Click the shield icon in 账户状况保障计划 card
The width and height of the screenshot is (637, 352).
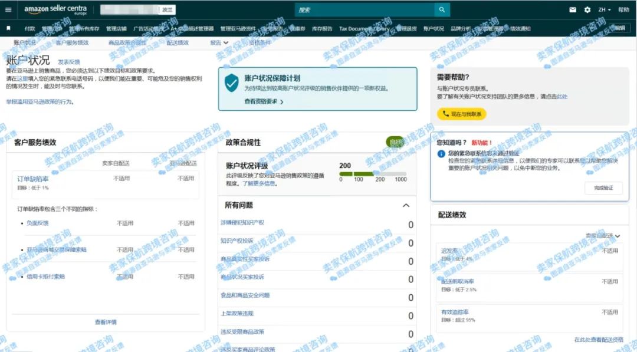(x=232, y=83)
